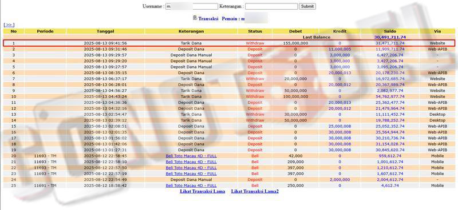Click the Transaksi heading text
The width and height of the screenshot is (458, 210).
coord(208,19)
